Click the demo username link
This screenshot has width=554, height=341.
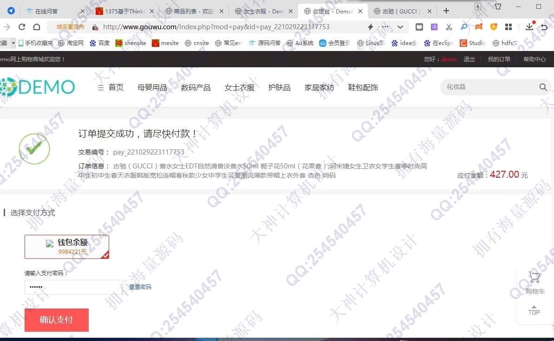tap(449, 59)
